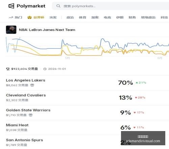Click the World Cup soccer ball icon
The width and height of the screenshot is (169, 149).
pyautogui.click(x=29, y=18)
